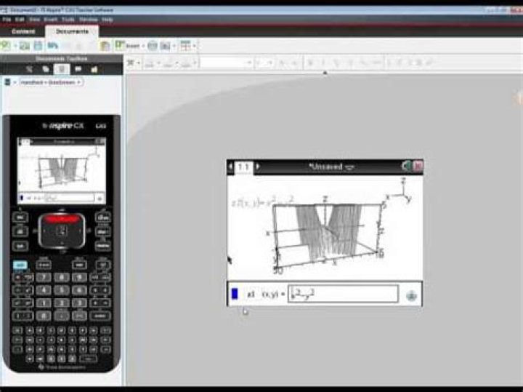Select the 1.1 page tab
The width and height of the screenshot is (523, 392).
point(243,167)
